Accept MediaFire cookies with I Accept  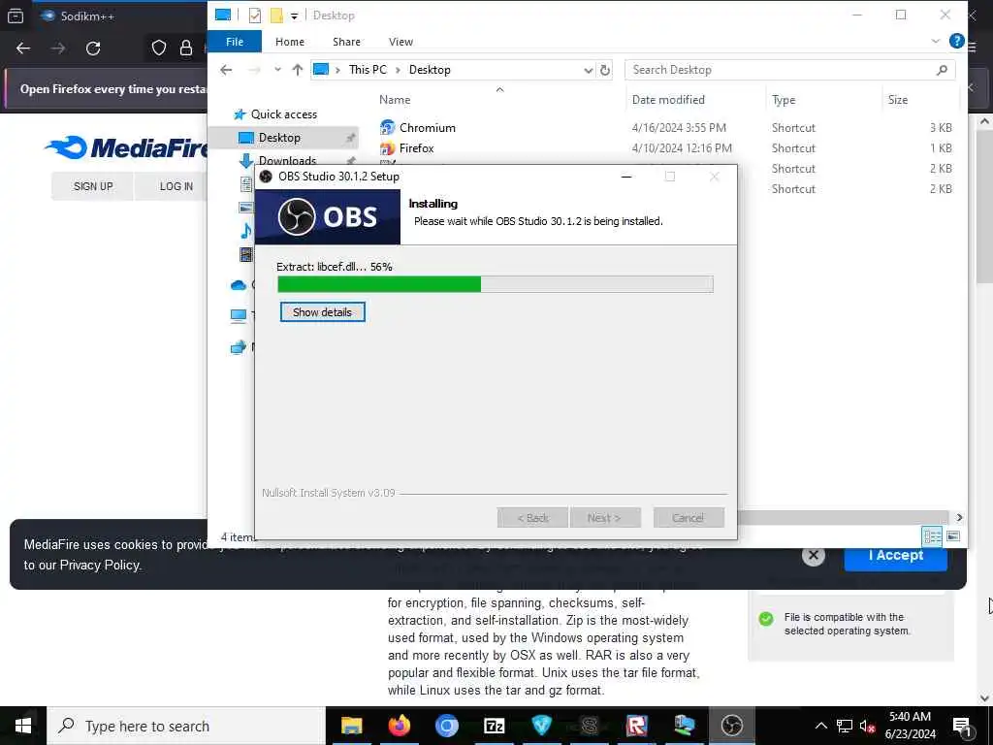(895, 555)
